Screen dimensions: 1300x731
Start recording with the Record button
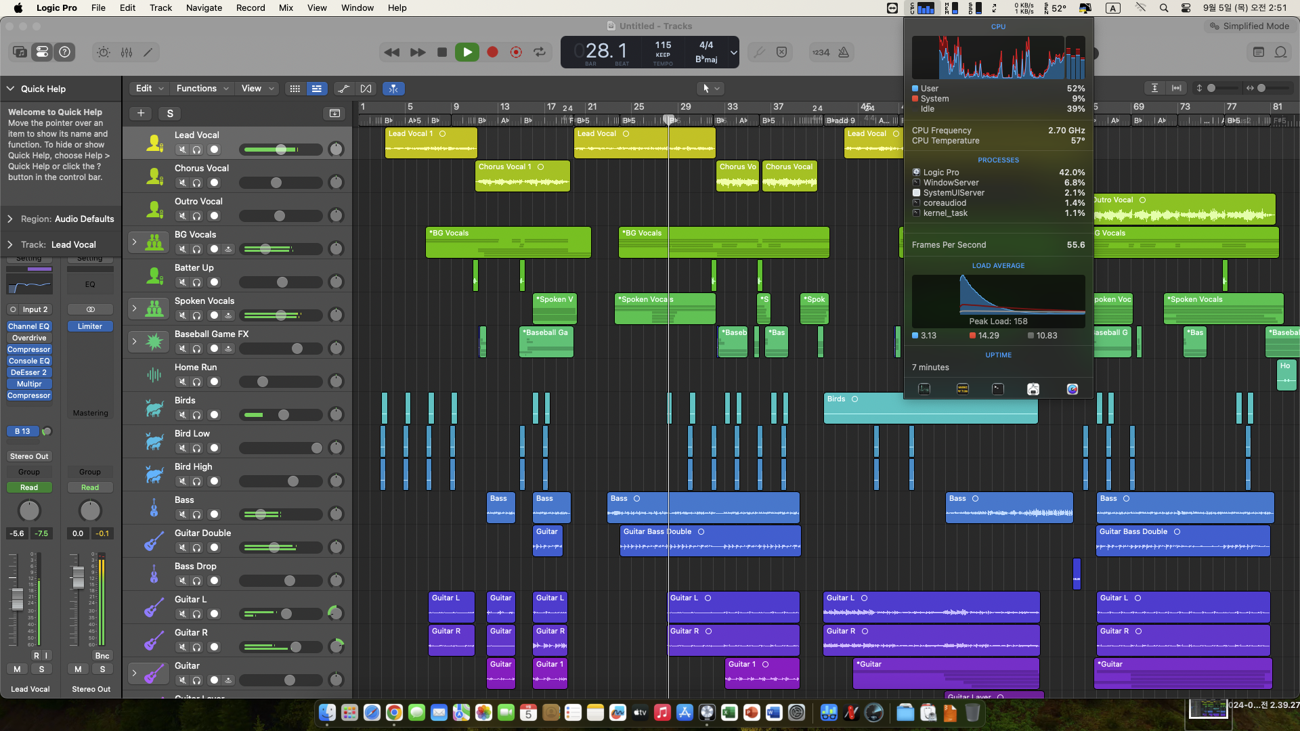492,52
